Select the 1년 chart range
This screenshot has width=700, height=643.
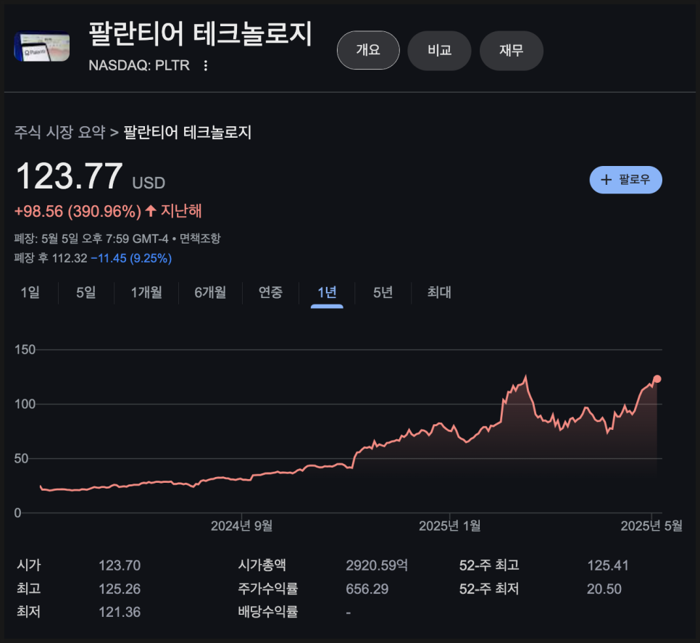(x=327, y=292)
